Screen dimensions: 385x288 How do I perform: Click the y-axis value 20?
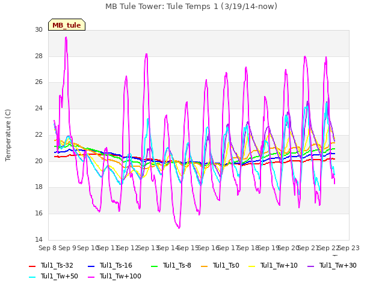(38, 161)
